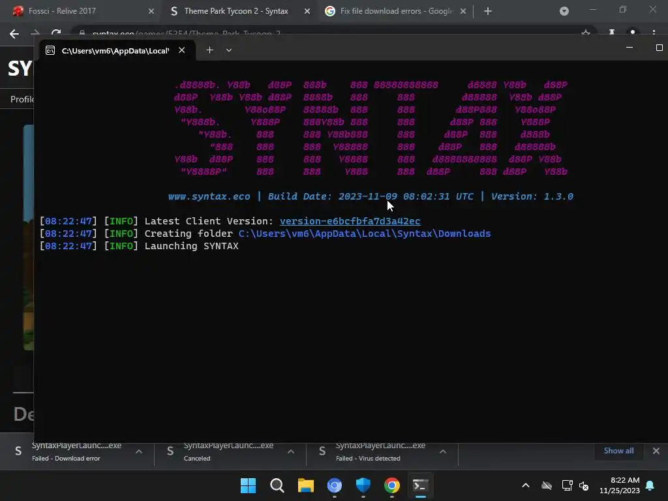Screen dimensions: 668x501
Task: Show all downloads
Action: [x=618, y=451]
